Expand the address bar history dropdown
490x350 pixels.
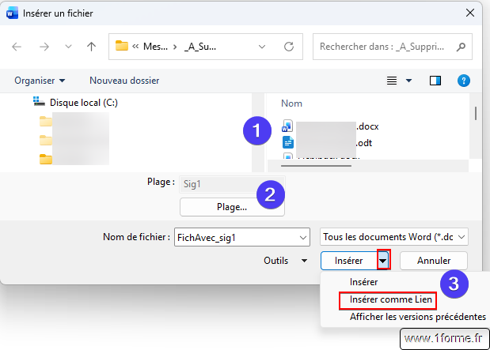point(262,47)
